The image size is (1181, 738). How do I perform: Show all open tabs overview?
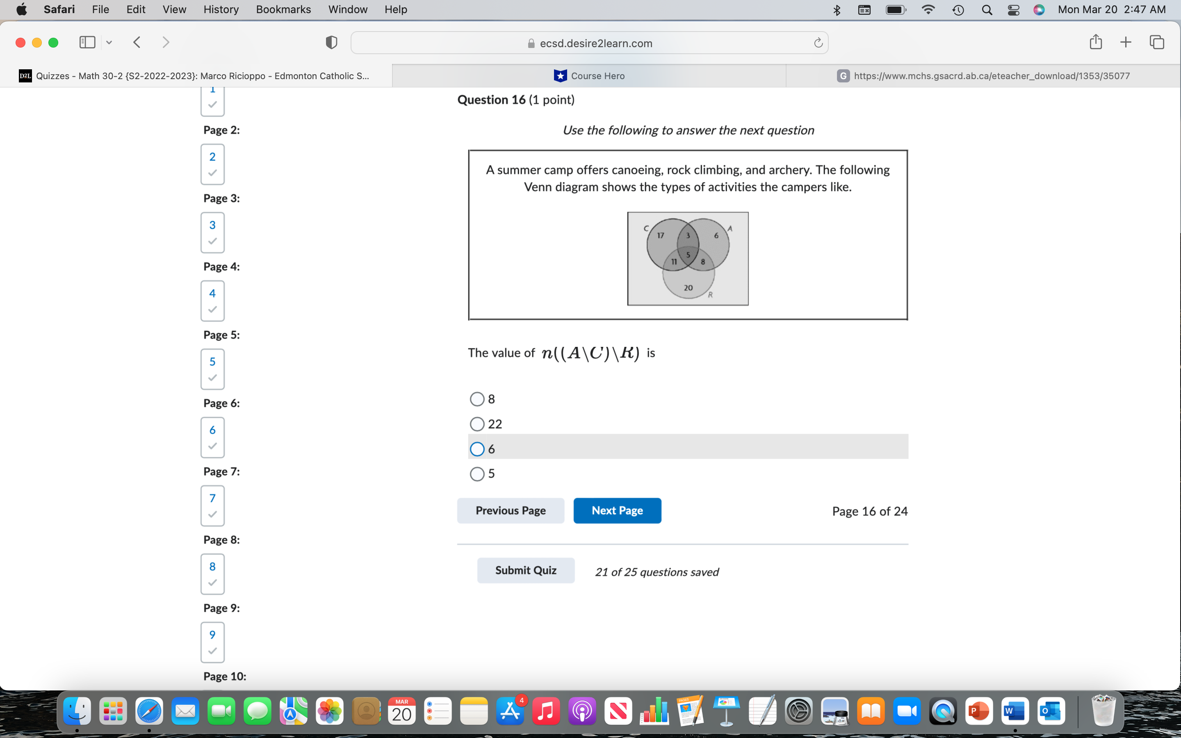[1156, 43]
